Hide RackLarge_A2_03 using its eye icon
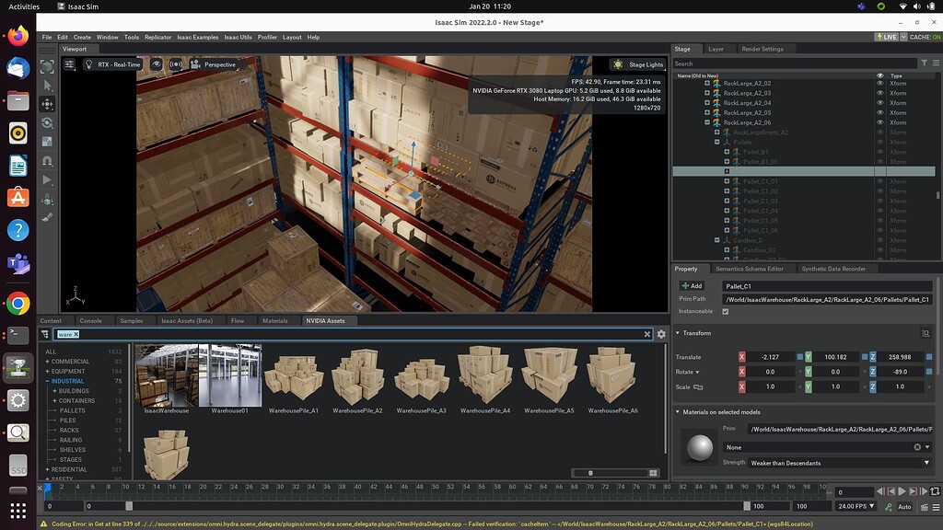 click(x=879, y=93)
